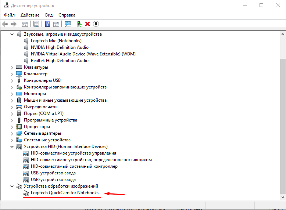Click the red X uninstall device icon

click(87, 24)
